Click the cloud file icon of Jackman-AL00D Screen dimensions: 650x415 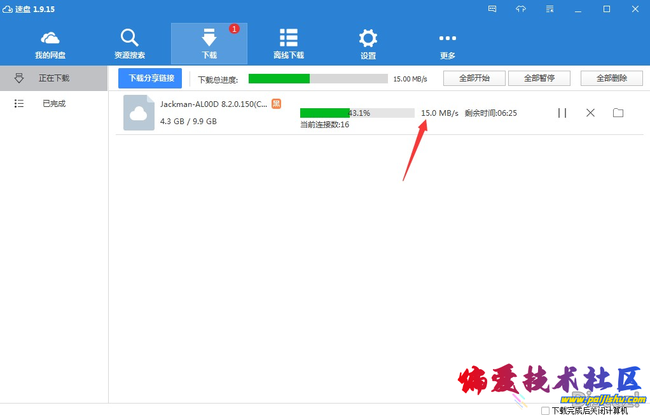click(x=139, y=113)
